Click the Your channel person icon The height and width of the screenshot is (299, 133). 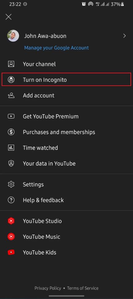11,64
